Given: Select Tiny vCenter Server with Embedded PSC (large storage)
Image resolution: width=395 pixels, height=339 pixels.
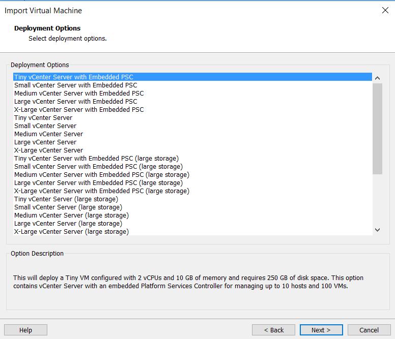Looking at the screenshot, I should coord(192,158).
